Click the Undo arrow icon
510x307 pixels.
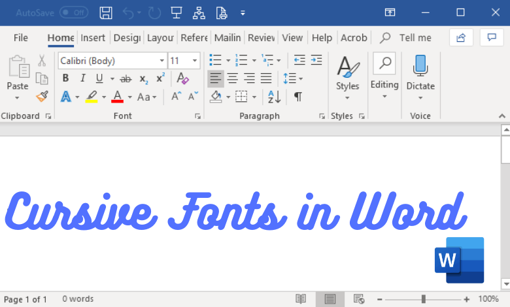(x=127, y=13)
